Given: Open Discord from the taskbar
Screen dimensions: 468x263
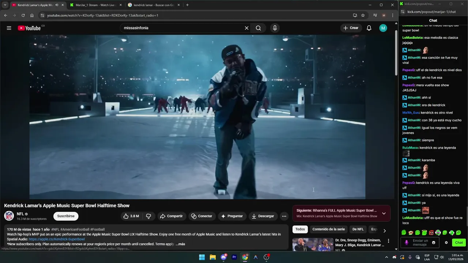Looking at the screenshot, I should [x=223, y=257].
